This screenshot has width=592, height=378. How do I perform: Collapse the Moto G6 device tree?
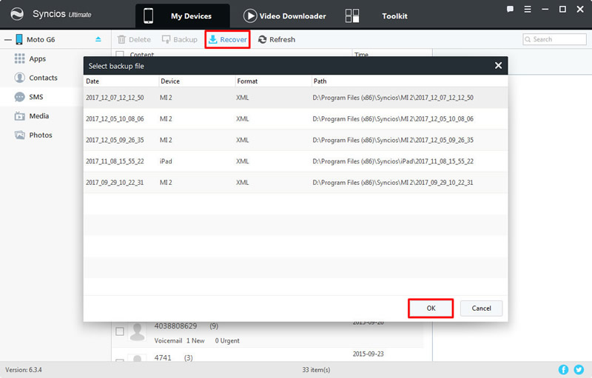tap(8, 40)
